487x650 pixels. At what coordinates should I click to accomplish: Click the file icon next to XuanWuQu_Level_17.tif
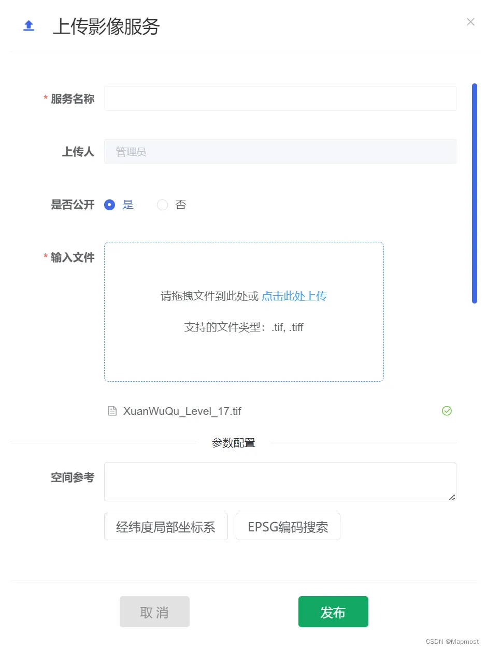click(x=112, y=411)
